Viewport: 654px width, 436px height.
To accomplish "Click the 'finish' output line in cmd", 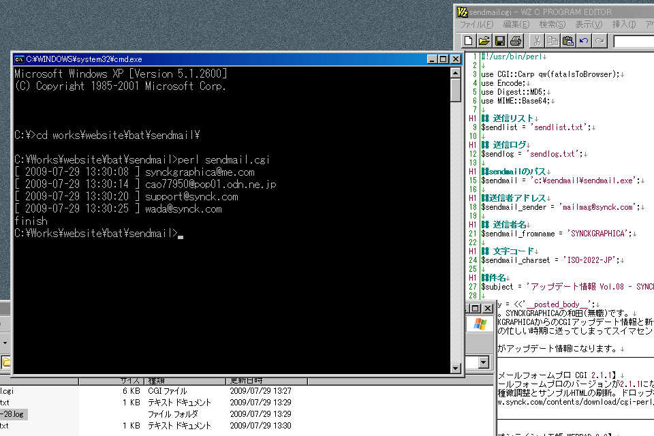I will pyautogui.click(x=31, y=221).
